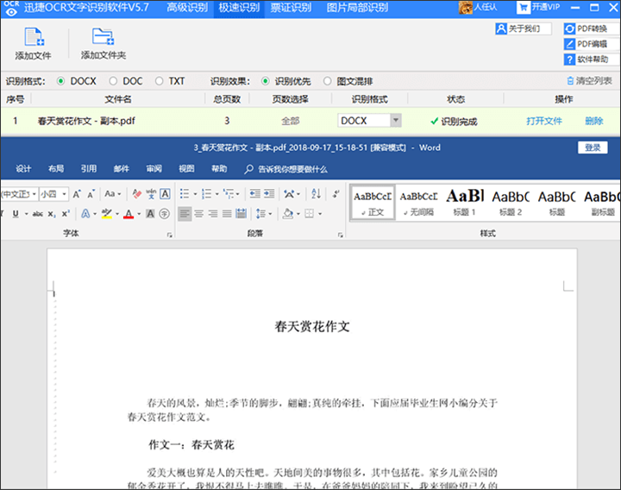This screenshot has height=490, width=621.
Task: Click the bullet list icon
Action: [x=185, y=194]
